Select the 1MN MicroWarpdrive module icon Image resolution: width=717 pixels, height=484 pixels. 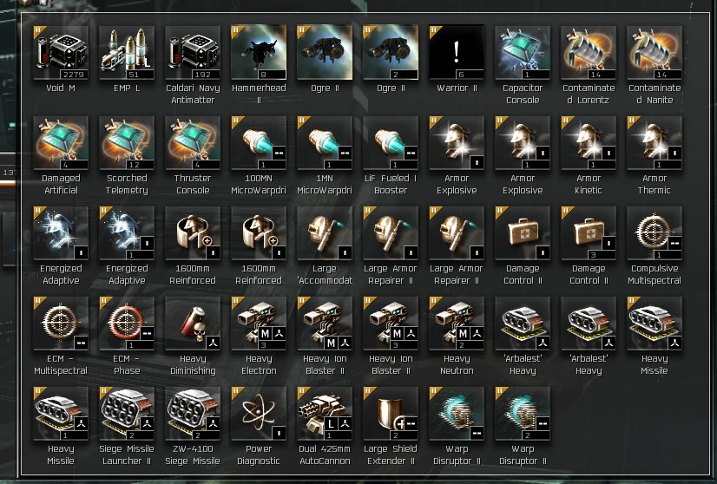(324, 143)
